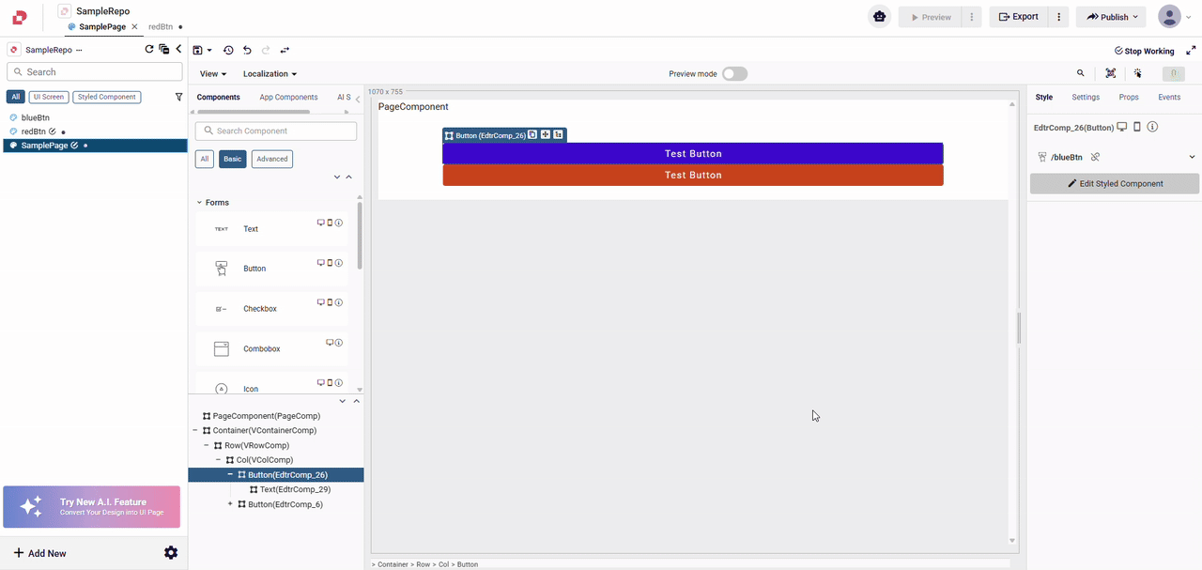Click the fullscreen expand arrows icon
This screenshot has width=1202, height=570.
(x=1191, y=51)
